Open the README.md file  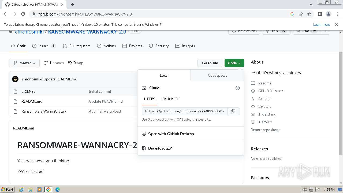(32, 101)
